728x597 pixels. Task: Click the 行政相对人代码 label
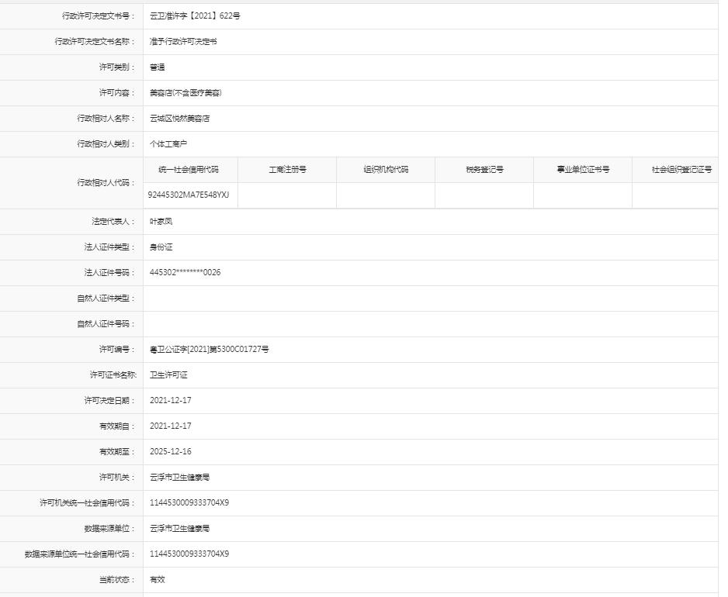point(106,182)
